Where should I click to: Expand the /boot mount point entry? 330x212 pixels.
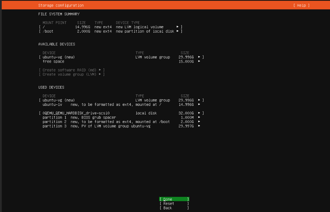110,31
